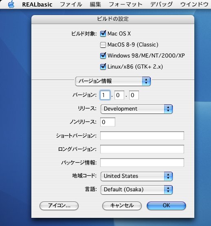Screen dimensions: 211x226
Task: Click the パッケージ情報 text field
Action: pyautogui.click(x=142, y=163)
